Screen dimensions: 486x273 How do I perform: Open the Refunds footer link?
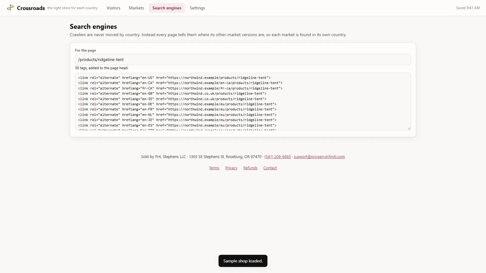coord(250,168)
